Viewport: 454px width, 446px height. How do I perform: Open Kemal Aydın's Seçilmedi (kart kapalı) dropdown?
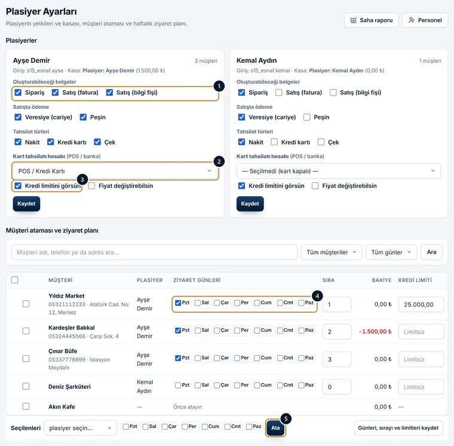click(x=339, y=171)
